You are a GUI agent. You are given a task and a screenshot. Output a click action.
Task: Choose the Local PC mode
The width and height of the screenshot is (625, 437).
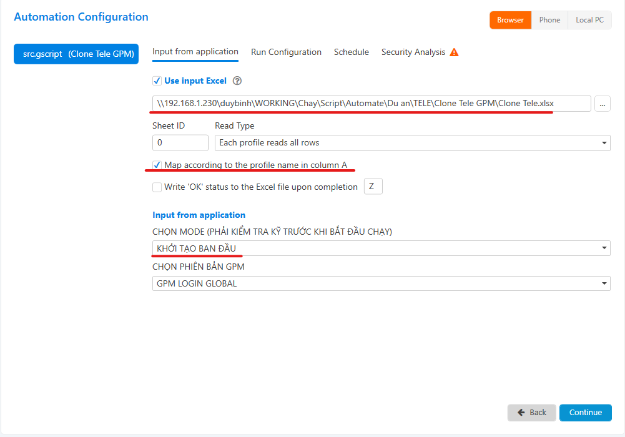click(589, 20)
